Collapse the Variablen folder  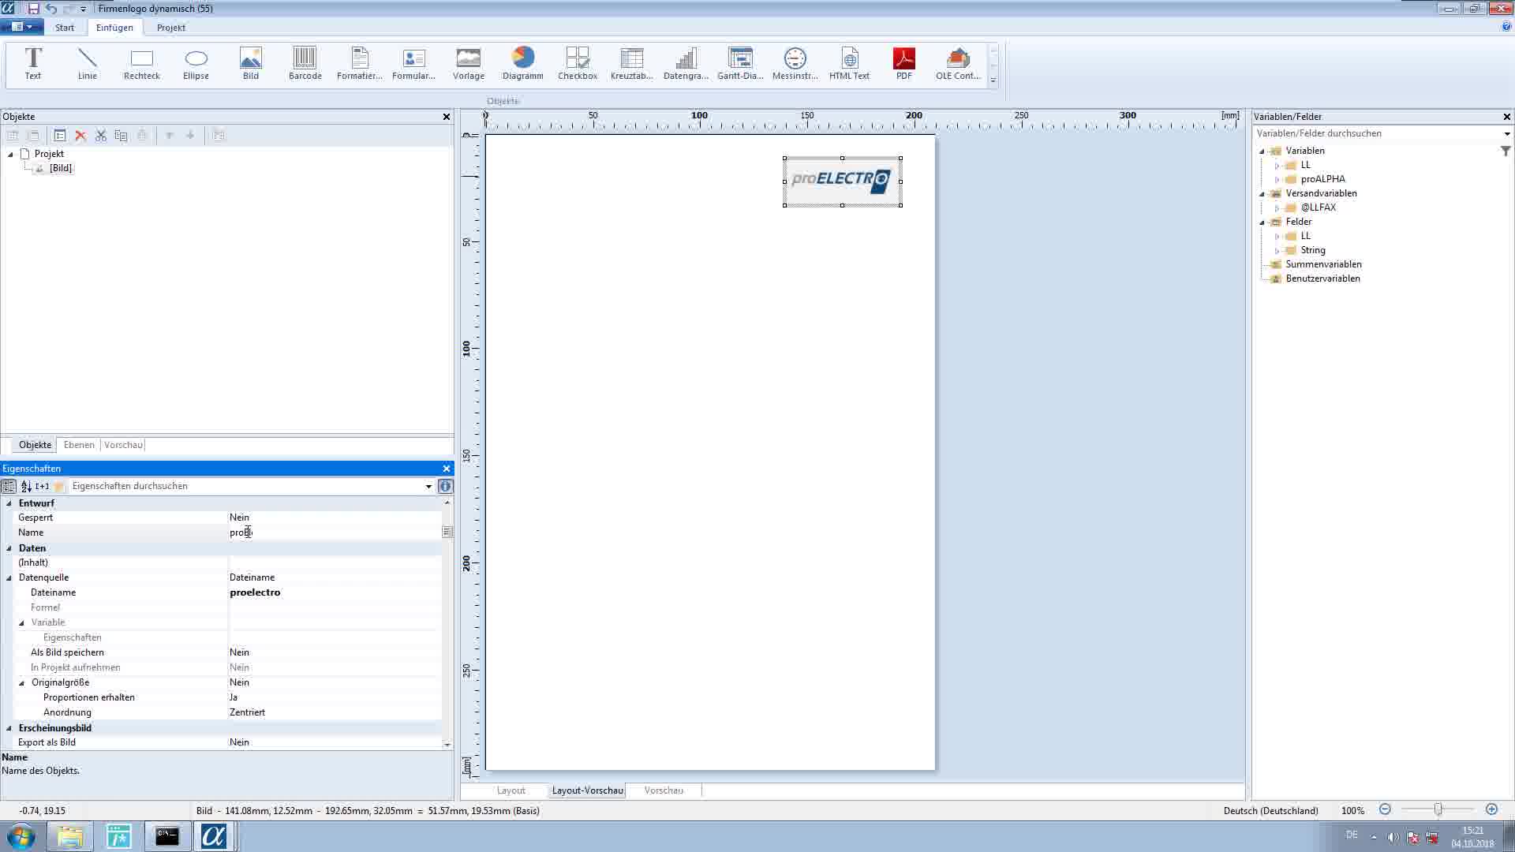(1262, 151)
